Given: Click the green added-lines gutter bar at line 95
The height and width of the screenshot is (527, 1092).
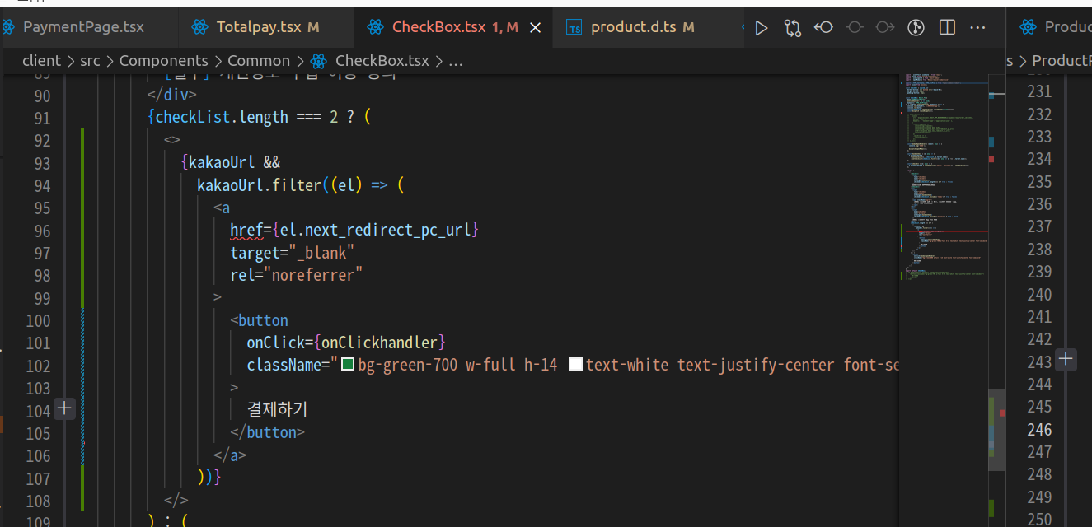Looking at the screenshot, I should [x=83, y=208].
